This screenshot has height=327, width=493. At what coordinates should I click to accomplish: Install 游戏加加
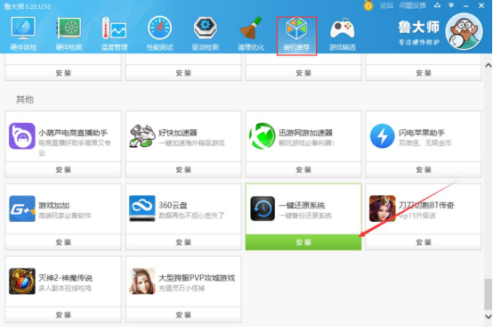(63, 242)
